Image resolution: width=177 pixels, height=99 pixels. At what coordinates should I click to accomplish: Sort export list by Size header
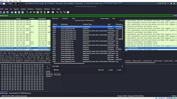(111, 24)
